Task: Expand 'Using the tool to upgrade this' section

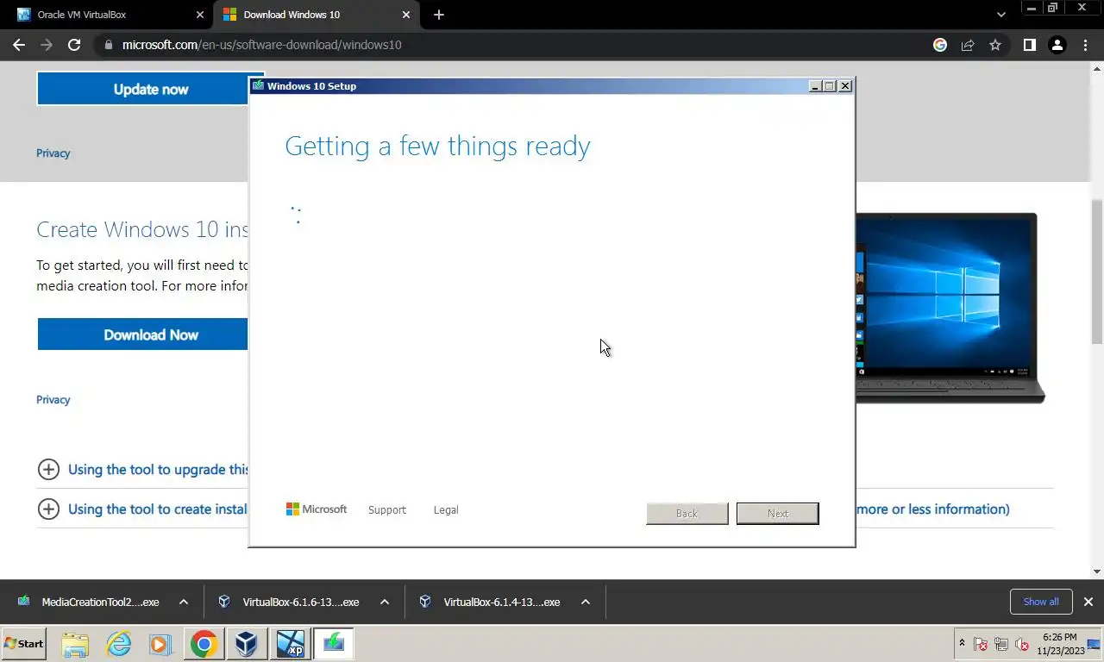Action: coord(143,470)
